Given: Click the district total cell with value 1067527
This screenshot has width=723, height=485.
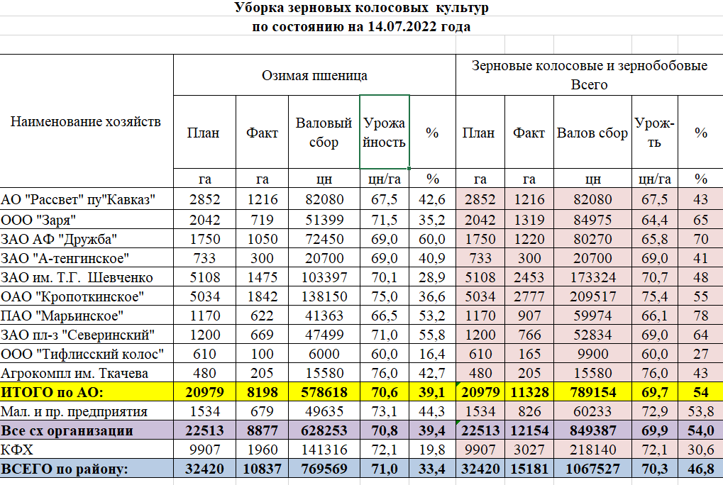Looking at the screenshot, I should [x=592, y=469].
